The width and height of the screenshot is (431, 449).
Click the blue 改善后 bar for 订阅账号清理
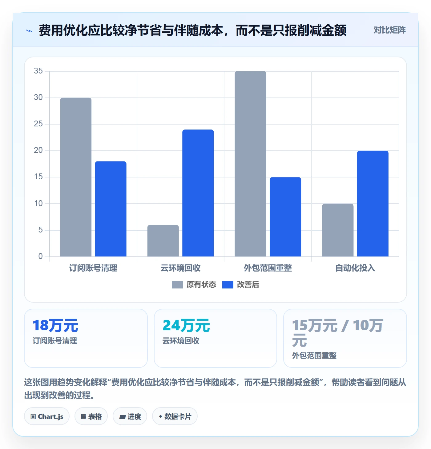point(111,209)
